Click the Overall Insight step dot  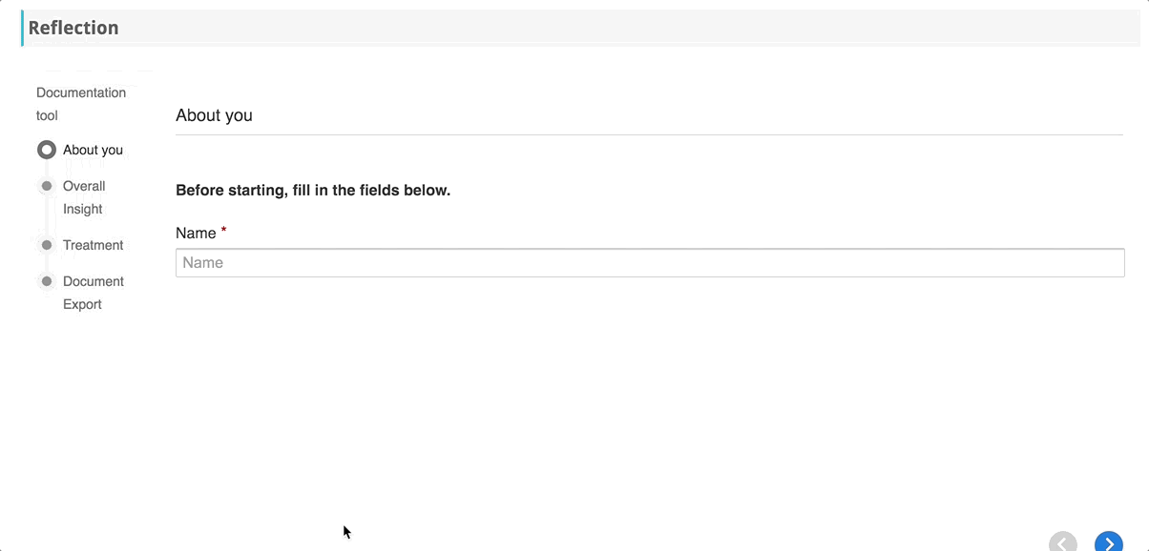point(46,186)
